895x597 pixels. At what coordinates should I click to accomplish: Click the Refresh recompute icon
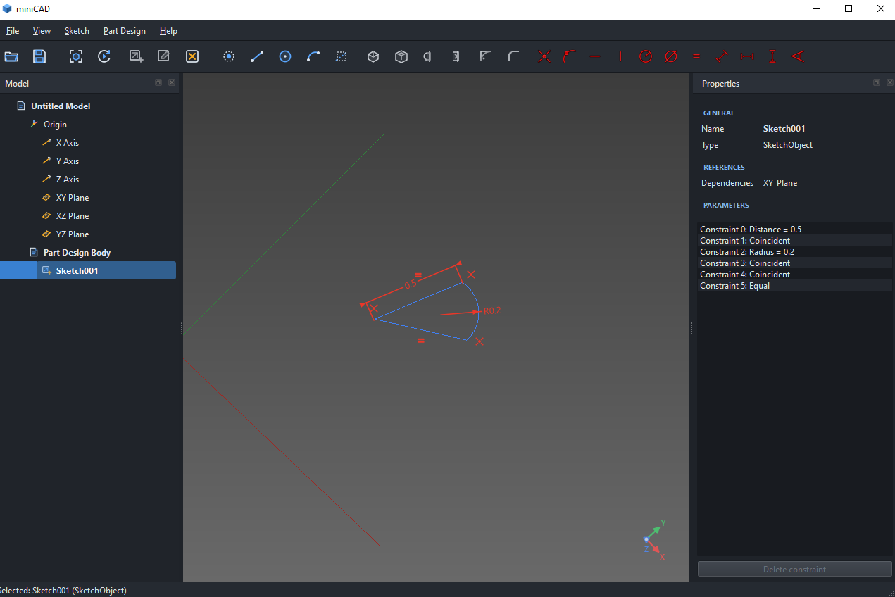[104, 56]
